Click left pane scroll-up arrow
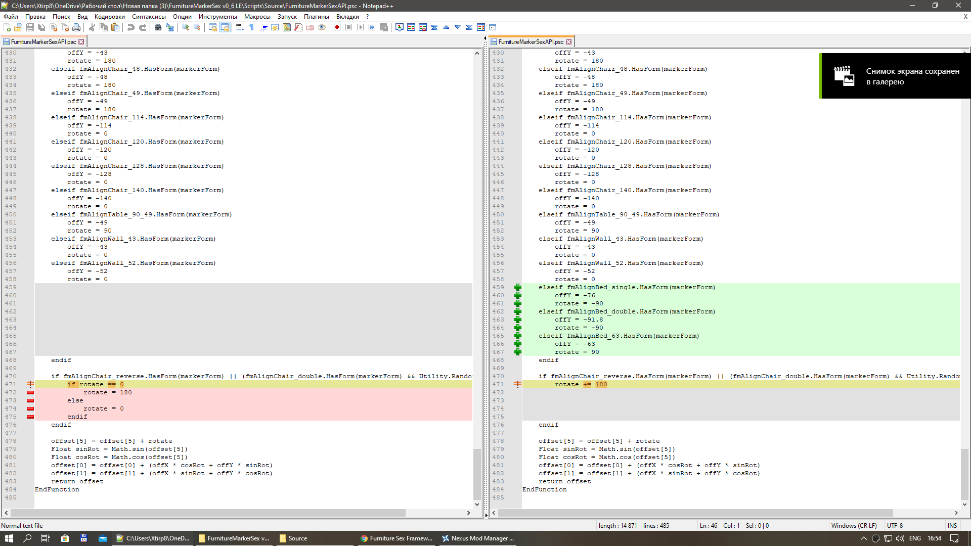The width and height of the screenshot is (971, 546). coord(477,53)
